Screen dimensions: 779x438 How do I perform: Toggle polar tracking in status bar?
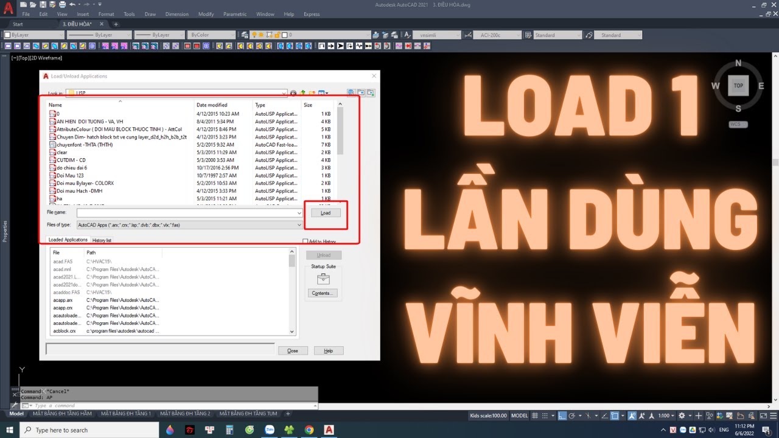pos(573,415)
